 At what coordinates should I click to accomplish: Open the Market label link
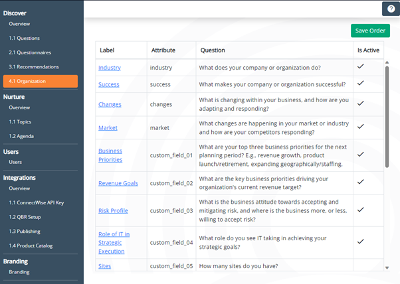(108, 128)
